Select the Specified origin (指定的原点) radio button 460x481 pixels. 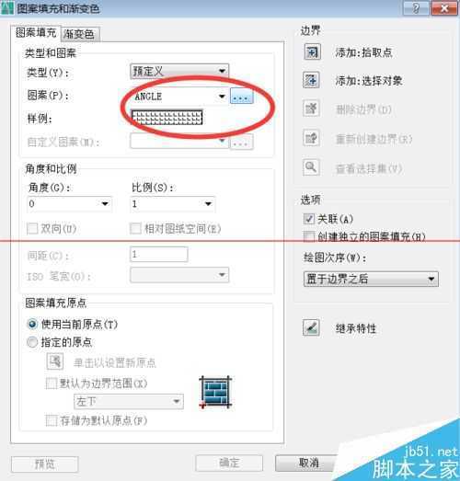pyautogui.click(x=32, y=342)
